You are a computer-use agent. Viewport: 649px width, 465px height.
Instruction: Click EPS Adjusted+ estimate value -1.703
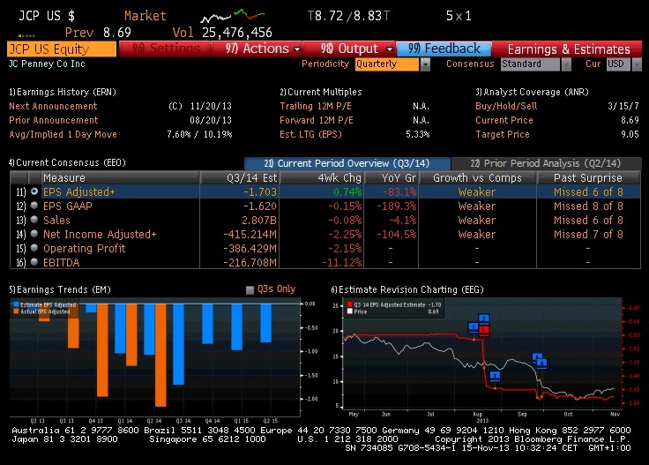(x=260, y=191)
